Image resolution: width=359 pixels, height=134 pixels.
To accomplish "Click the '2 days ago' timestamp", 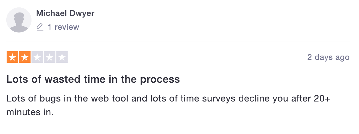I will (328, 57).
